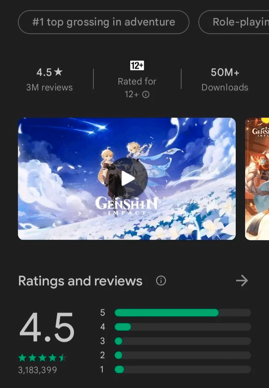Tap the 1-star rating bar

[x=183, y=370]
